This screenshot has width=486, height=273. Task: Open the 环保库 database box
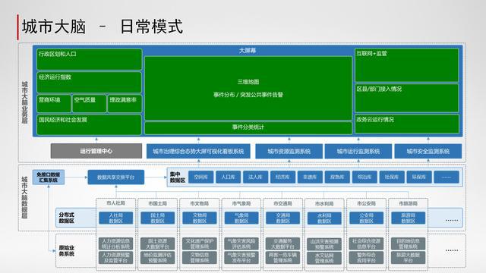tap(419, 177)
